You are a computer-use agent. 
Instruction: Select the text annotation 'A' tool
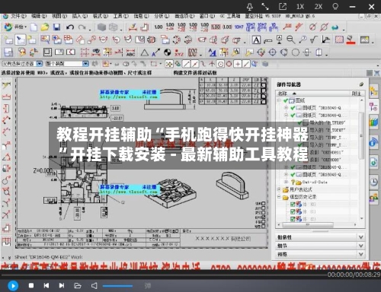256,40
